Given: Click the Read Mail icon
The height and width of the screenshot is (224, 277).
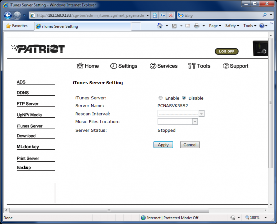Looking at the screenshot, I should coord(188,26).
